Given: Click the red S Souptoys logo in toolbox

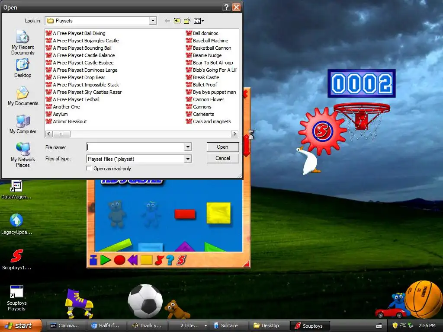Looking at the screenshot, I should [x=181, y=260].
